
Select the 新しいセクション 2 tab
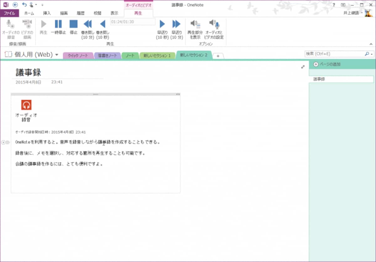194,55
